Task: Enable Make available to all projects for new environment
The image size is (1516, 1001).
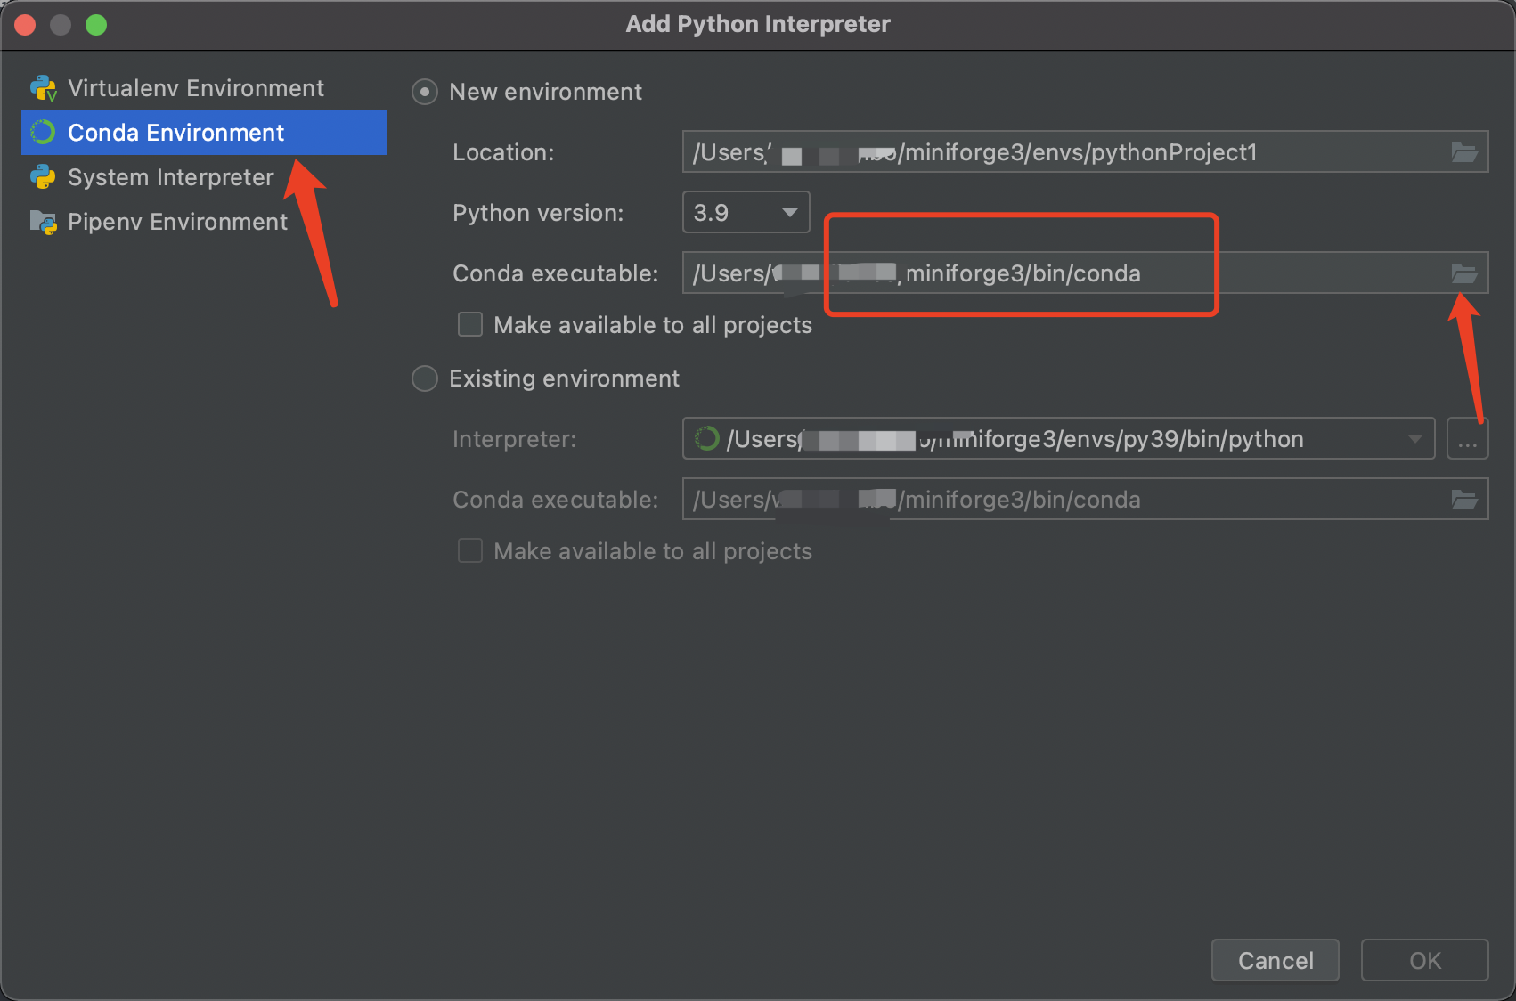Action: point(470,324)
